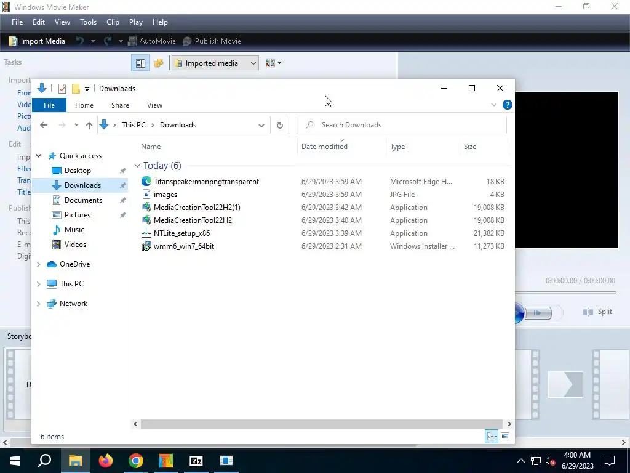
Task: Open Movie Maker Edit menu
Action: tap(39, 22)
